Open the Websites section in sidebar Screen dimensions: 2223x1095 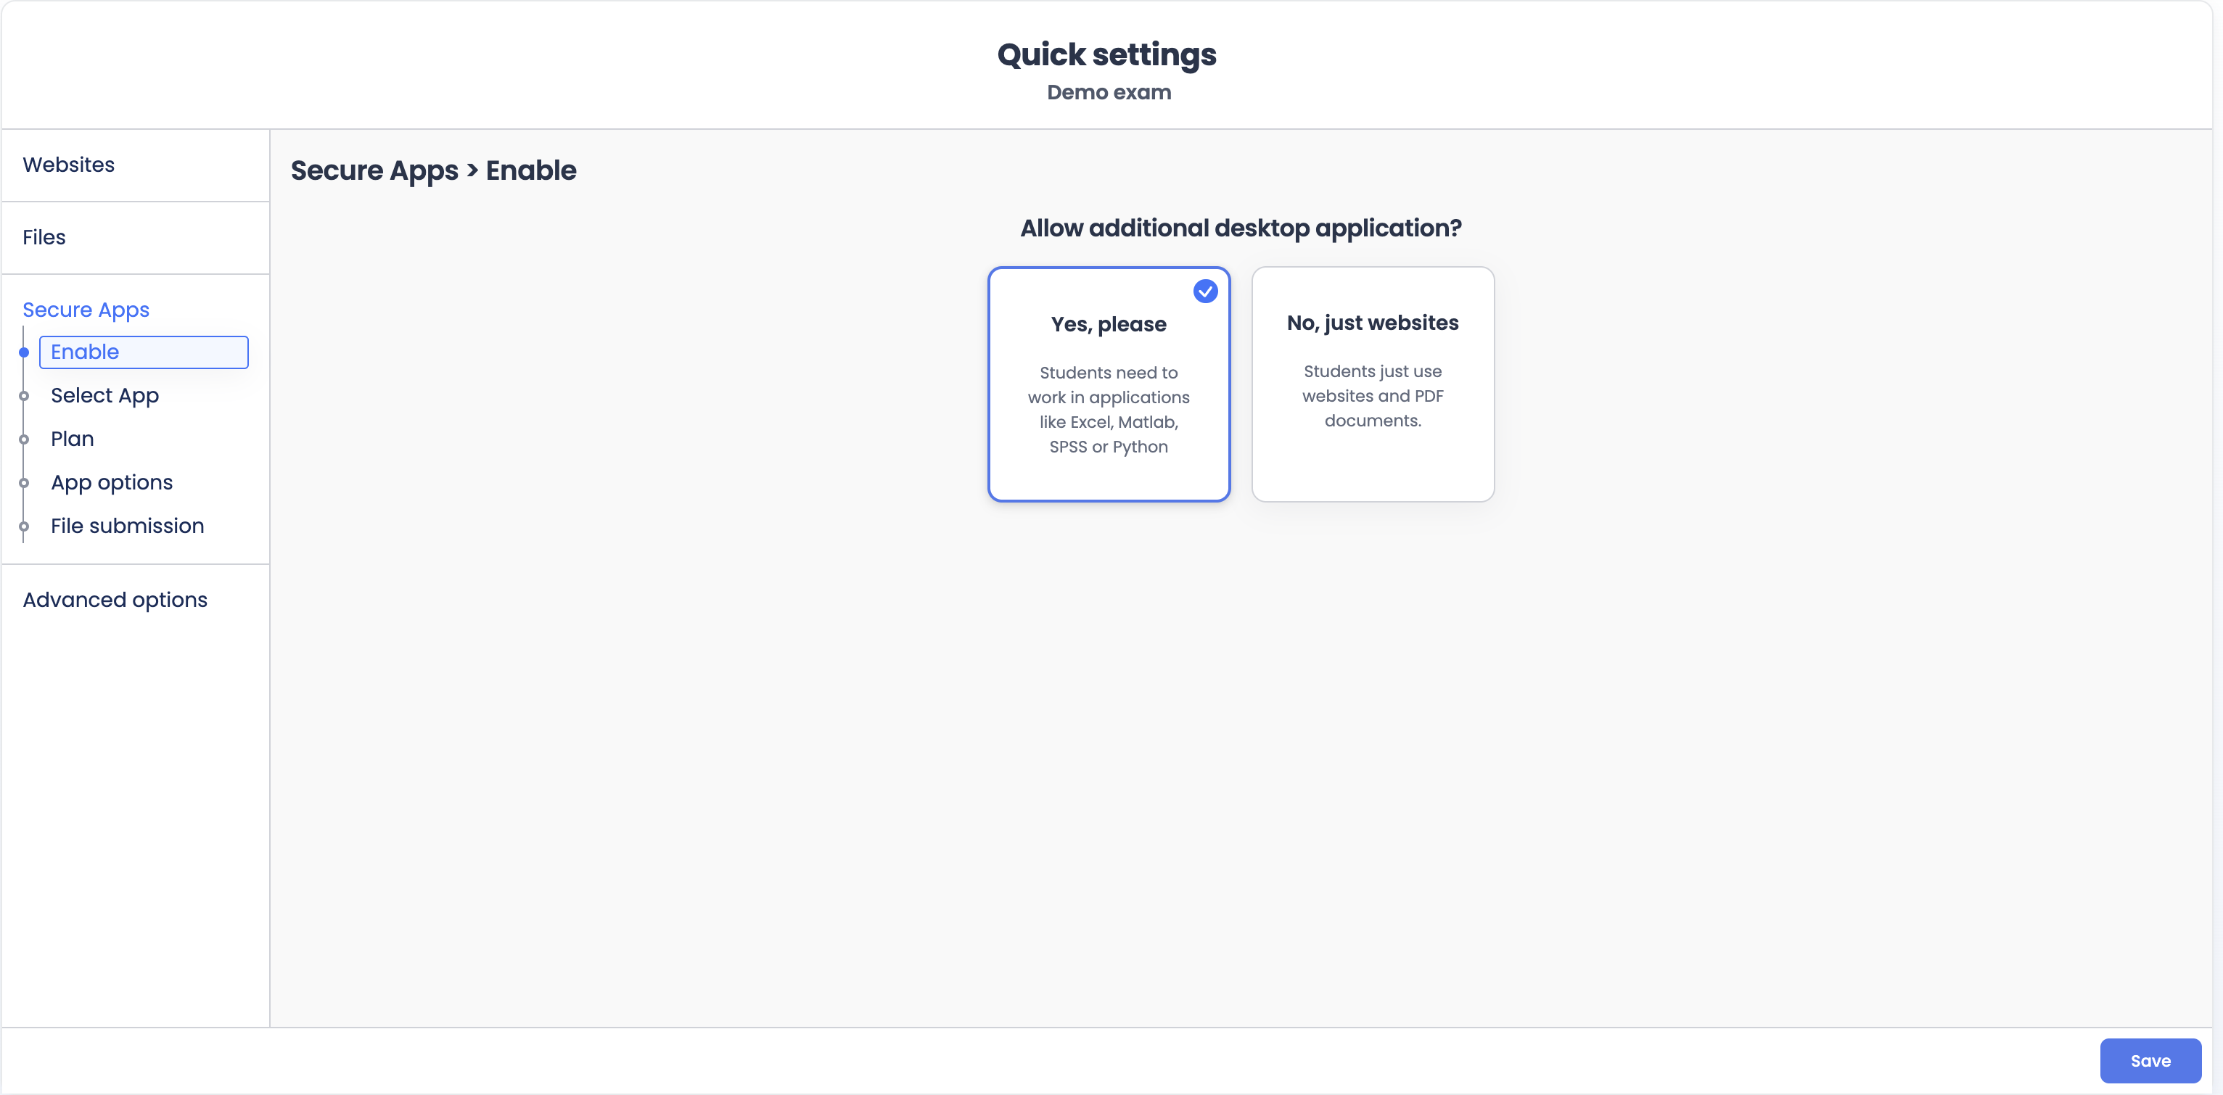[x=69, y=165]
